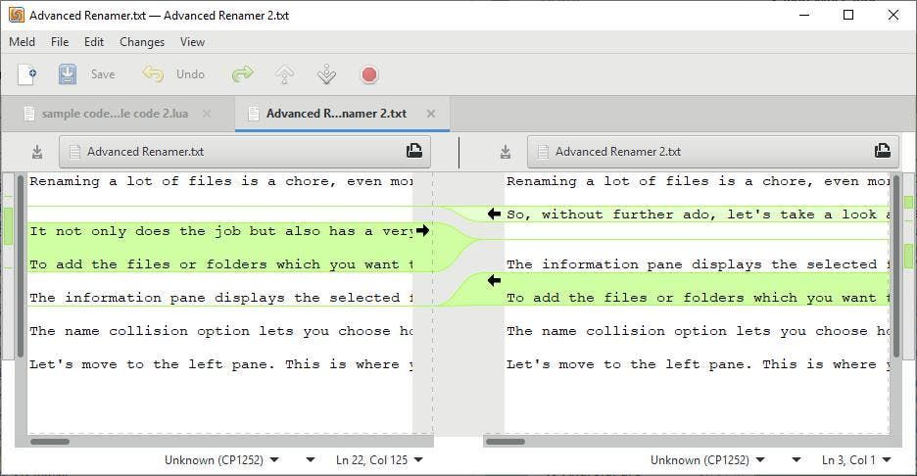Open the File menu
The width and height of the screenshot is (917, 476).
pyautogui.click(x=60, y=42)
